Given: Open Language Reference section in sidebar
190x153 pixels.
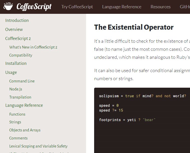Looking at the screenshot, I should [x=24, y=105].
